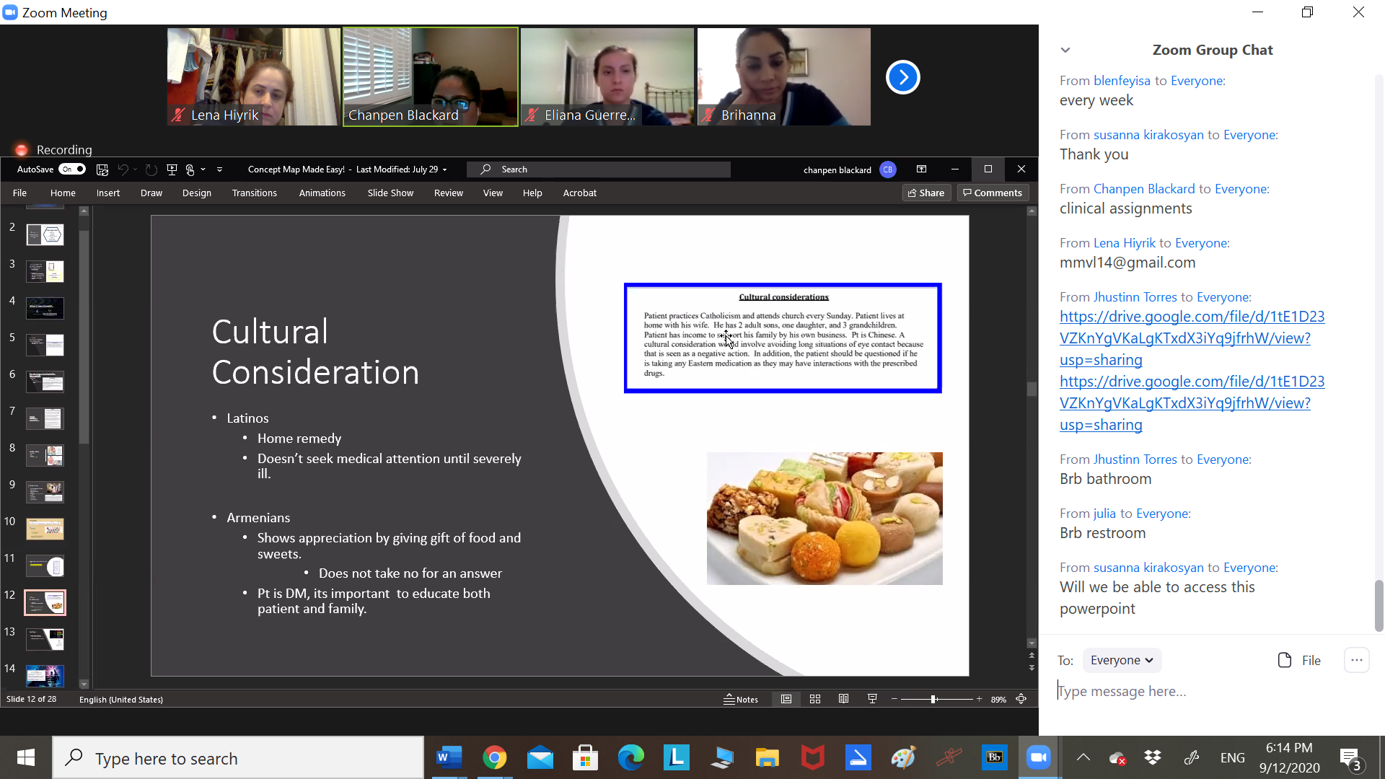Toggle the AutoSave switch

72,170
